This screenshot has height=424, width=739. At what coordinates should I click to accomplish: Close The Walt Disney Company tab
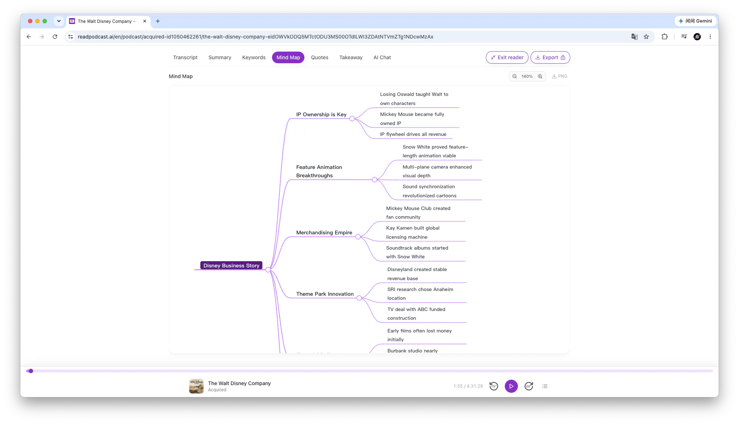tap(145, 21)
